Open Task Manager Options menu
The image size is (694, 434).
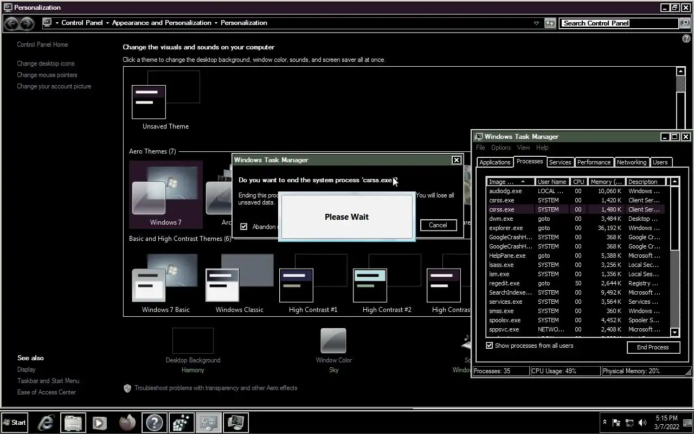click(x=501, y=148)
